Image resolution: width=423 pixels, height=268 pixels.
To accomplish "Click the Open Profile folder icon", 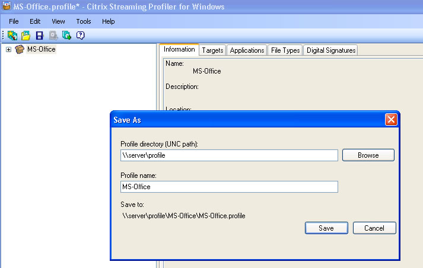I will point(26,36).
